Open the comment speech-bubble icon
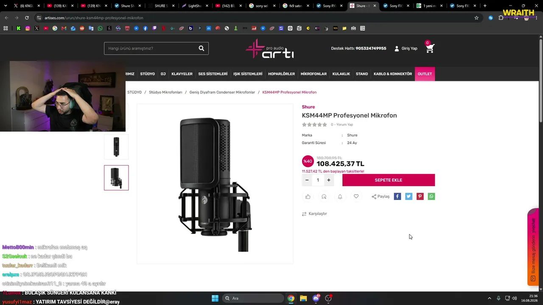Screen dimensions: 543x305 pos(324,197)
